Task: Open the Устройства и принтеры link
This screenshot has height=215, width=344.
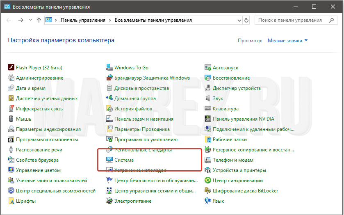Action: [239, 170]
